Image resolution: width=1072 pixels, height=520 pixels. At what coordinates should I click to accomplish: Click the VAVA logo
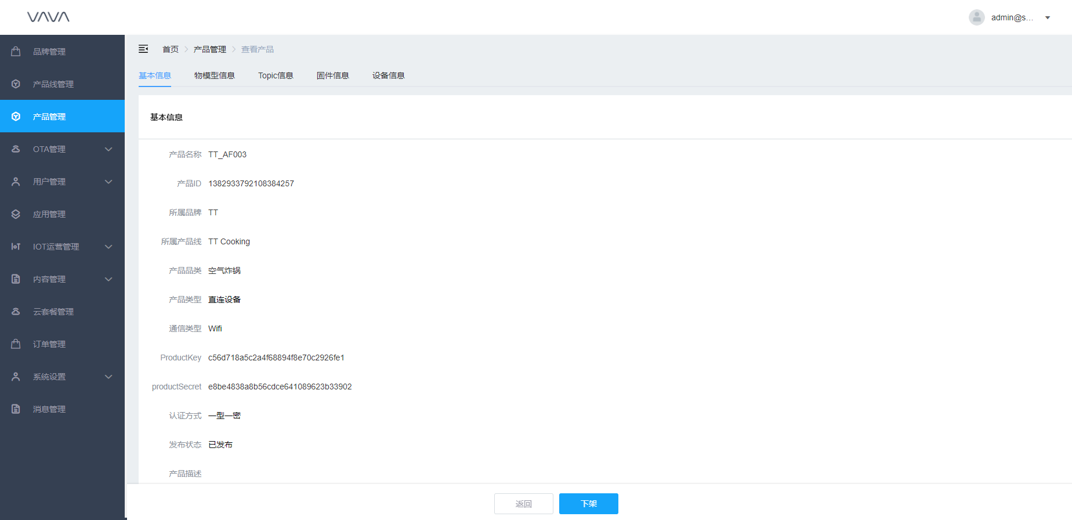point(48,17)
